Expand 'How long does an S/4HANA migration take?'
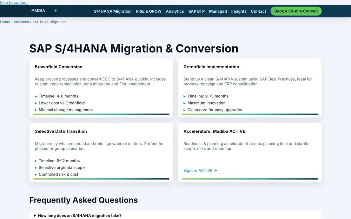 (x=175, y=215)
